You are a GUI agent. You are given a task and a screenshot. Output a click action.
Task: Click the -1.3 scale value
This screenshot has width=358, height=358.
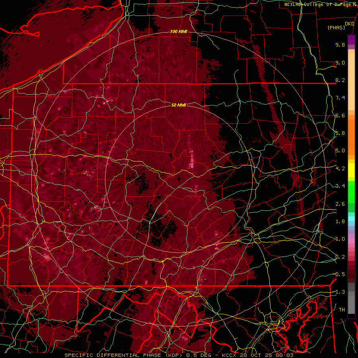[x=340, y=292]
